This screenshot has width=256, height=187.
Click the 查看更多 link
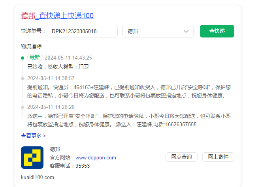33,136
